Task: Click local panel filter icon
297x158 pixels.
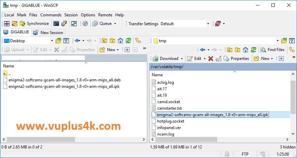Action: 66,41
